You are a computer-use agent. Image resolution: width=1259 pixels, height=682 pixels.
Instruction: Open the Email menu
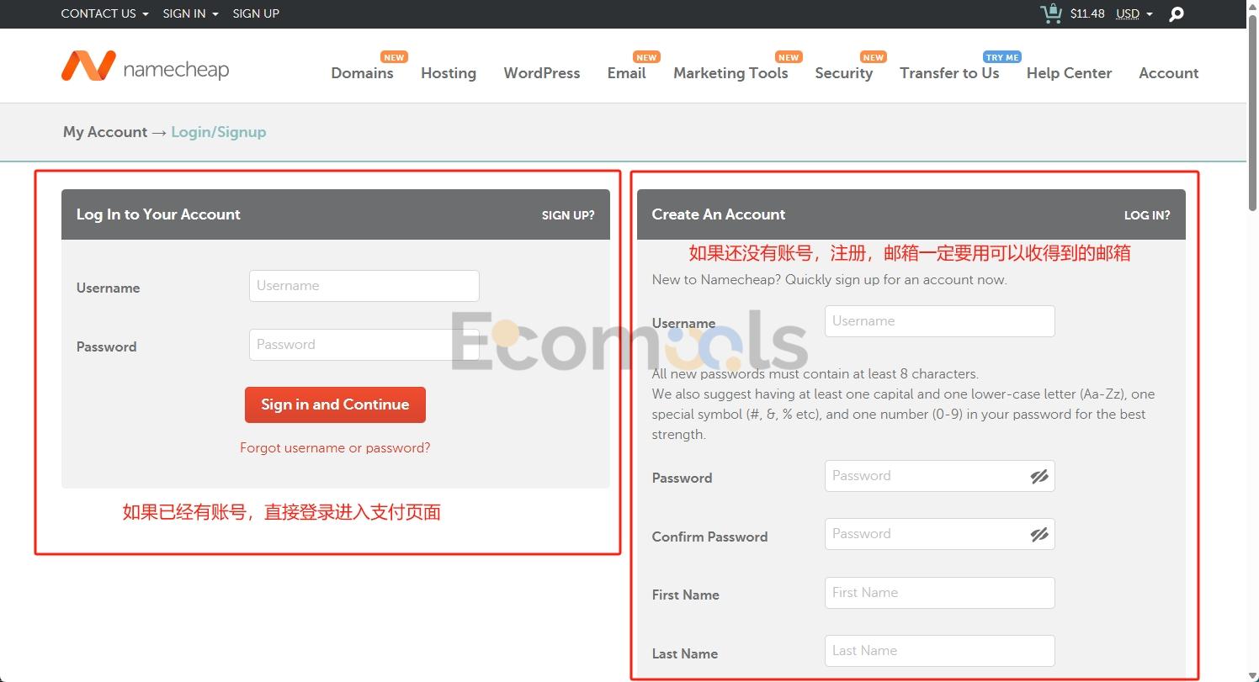coord(627,73)
